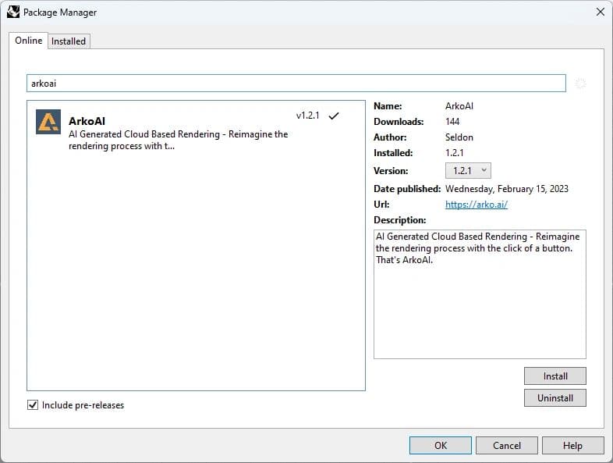Open the https://arko.ai/ link
Image resolution: width=613 pixels, height=463 pixels.
[477, 205]
